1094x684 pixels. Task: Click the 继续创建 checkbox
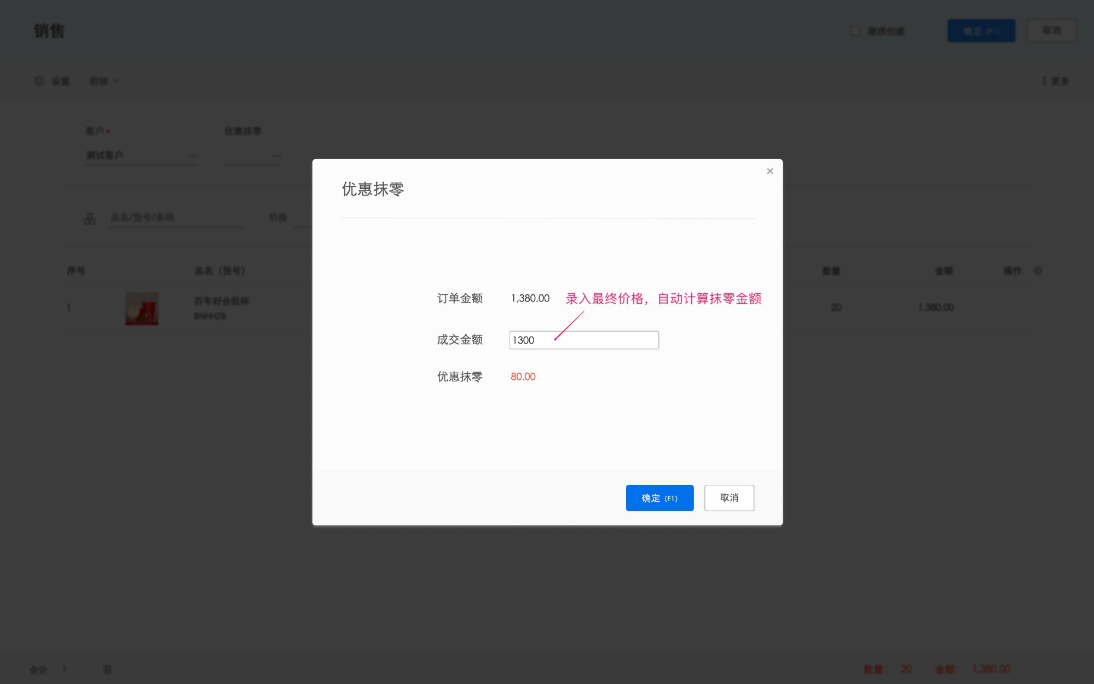[854, 30]
